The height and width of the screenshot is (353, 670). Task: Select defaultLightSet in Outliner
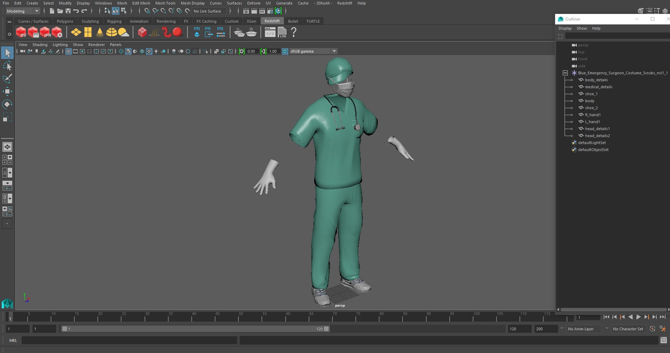click(x=592, y=143)
